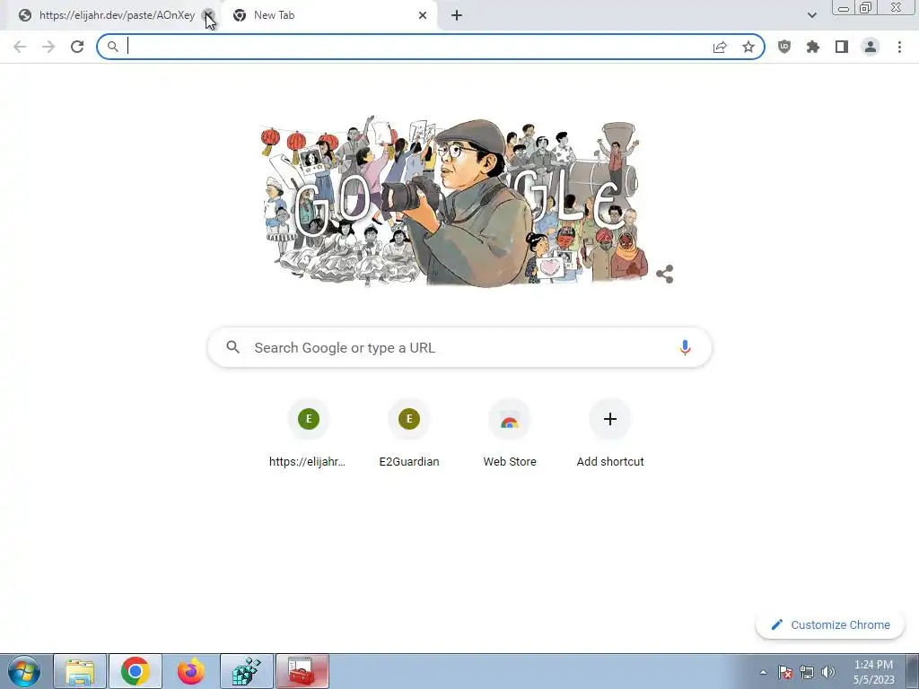Open the profile avatar menu
919x689 pixels.
[871, 47]
